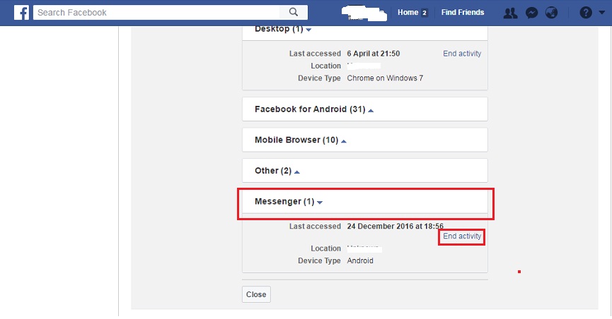Image resolution: width=612 pixels, height=319 pixels.
Task: Open the profile name link in top bar
Action: pos(364,13)
